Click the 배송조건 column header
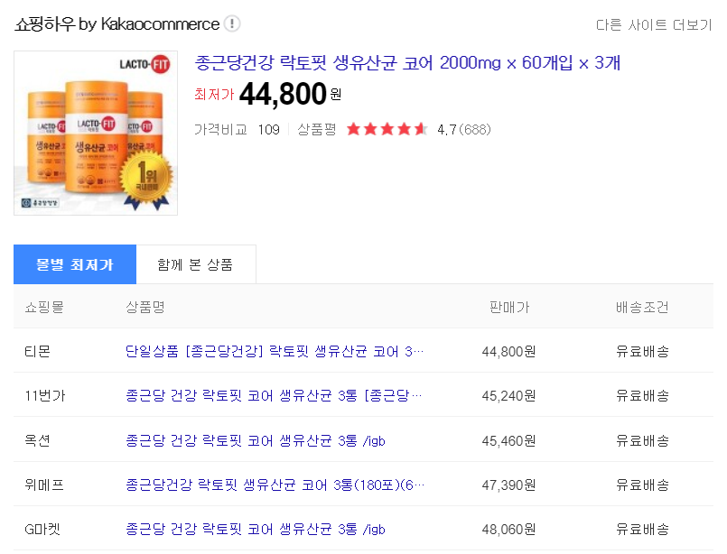This screenshot has height=554, width=727. [642, 307]
